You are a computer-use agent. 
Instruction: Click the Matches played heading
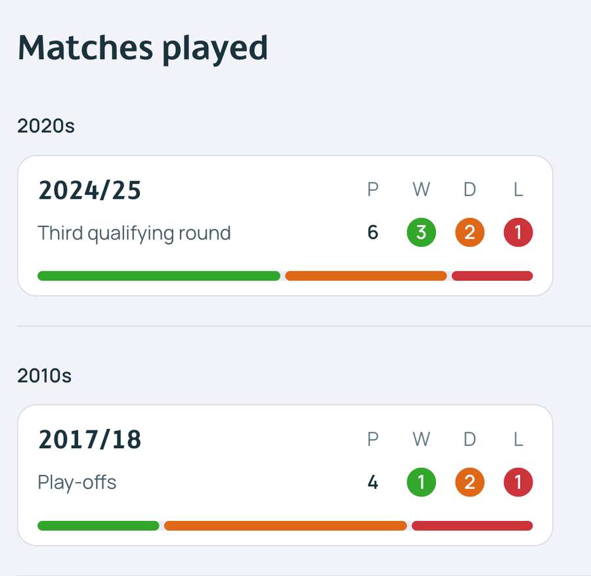click(x=142, y=47)
